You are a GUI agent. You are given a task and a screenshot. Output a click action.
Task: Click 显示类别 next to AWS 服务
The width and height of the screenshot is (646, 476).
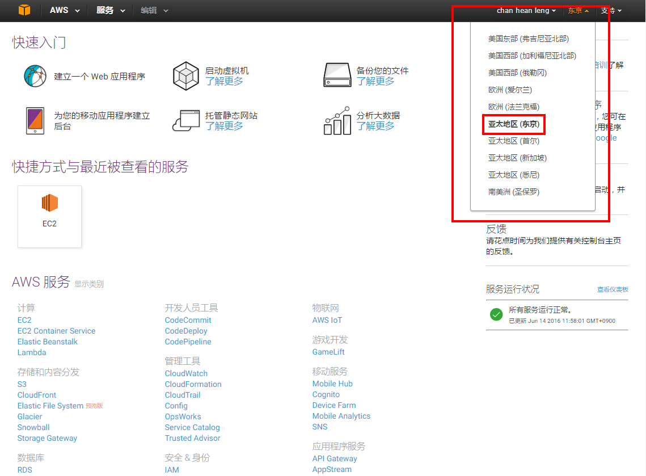[x=89, y=284]
